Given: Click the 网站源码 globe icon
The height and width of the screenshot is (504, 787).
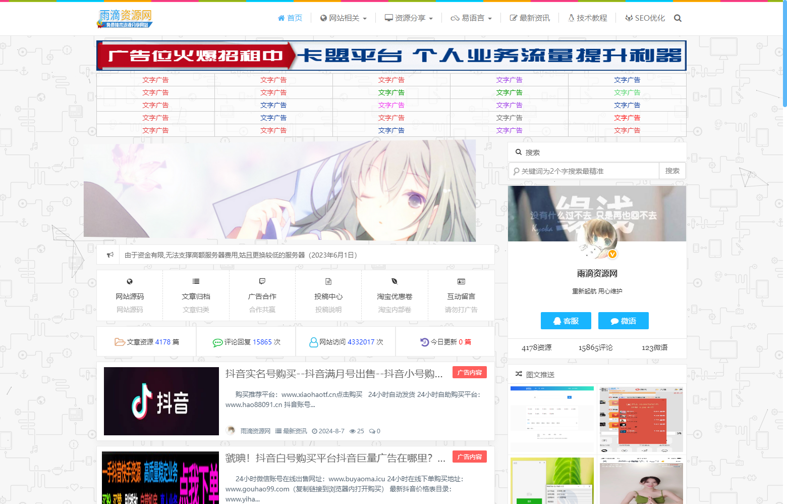Looking at the screenshot, I should coord(130,281).
